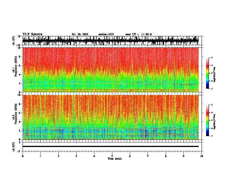Click the ch.2 spectrogram color bar
Screen dimensions: 227x175
pyautogui.click(x=207, y=120)
